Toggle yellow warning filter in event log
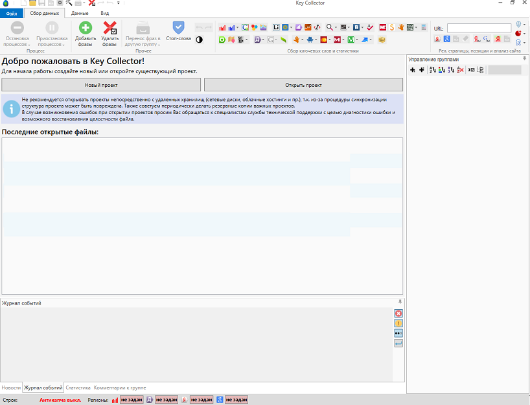The height and width of the screenshot is (405, 530). 398,323
